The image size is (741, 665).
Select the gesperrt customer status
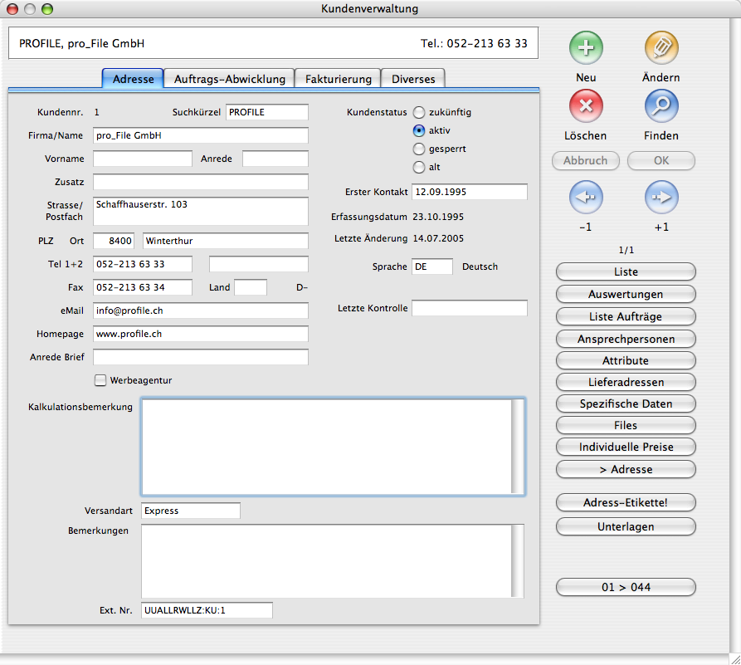point(419,149)
